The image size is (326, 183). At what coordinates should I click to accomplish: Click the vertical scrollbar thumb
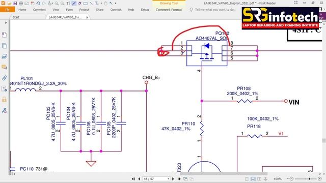click(324, 140)
